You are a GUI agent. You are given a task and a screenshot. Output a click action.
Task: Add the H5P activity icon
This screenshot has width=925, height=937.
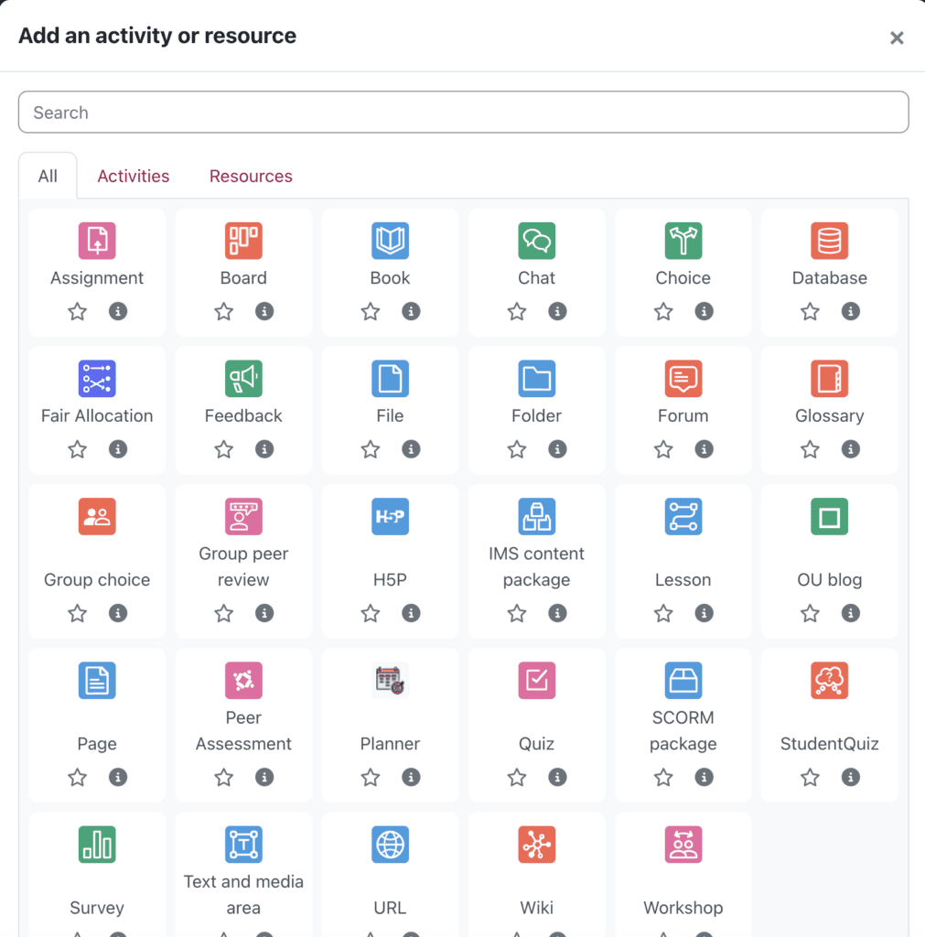pos(390,517)
